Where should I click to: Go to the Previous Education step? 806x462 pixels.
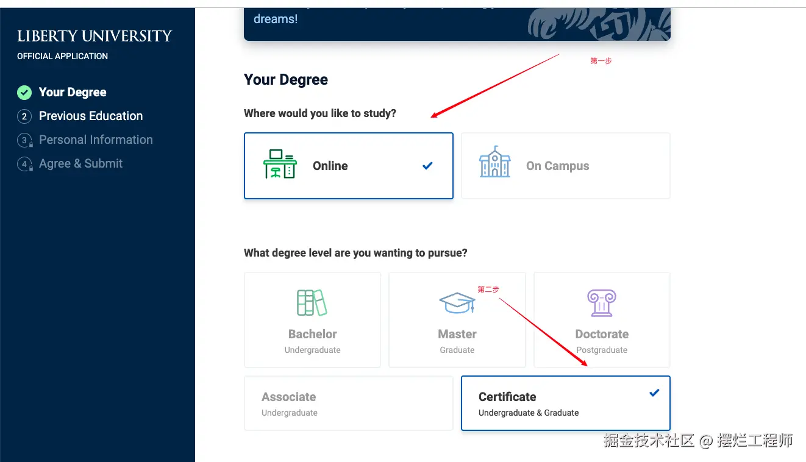(x=91, y=116)
